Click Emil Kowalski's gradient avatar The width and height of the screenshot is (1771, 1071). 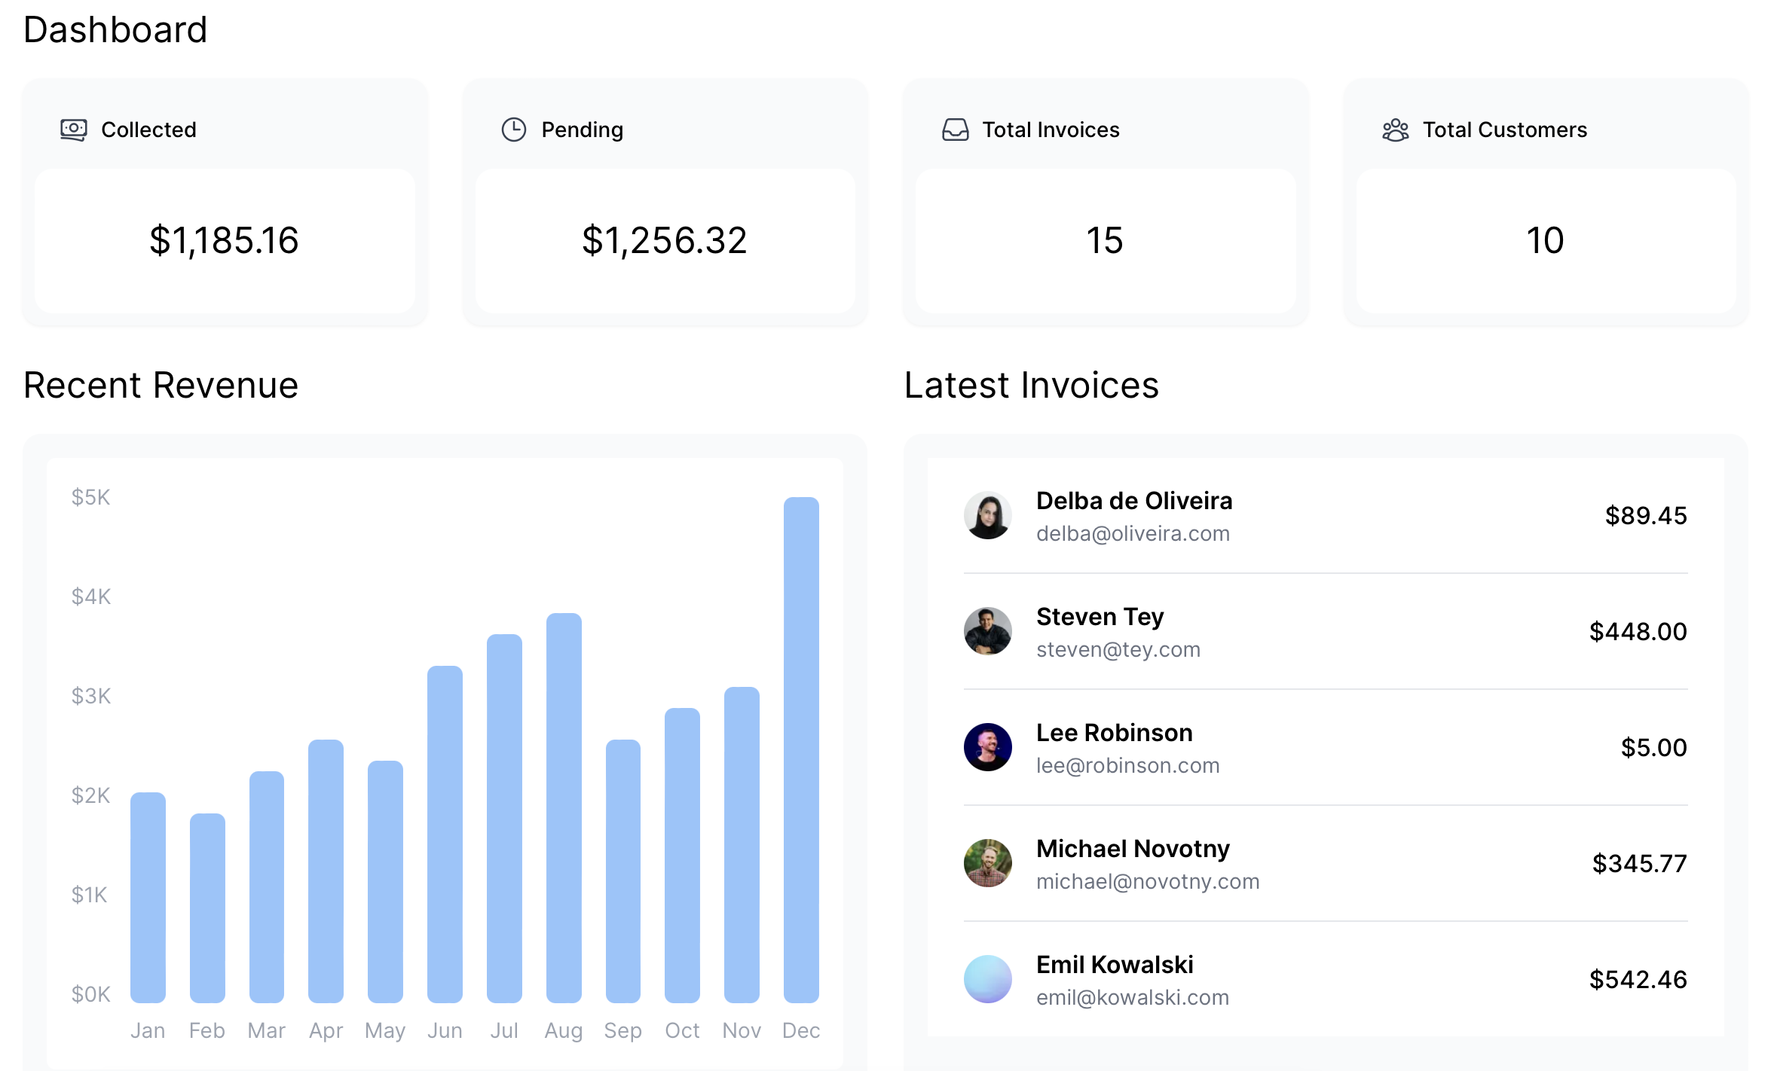coord(987,979)
